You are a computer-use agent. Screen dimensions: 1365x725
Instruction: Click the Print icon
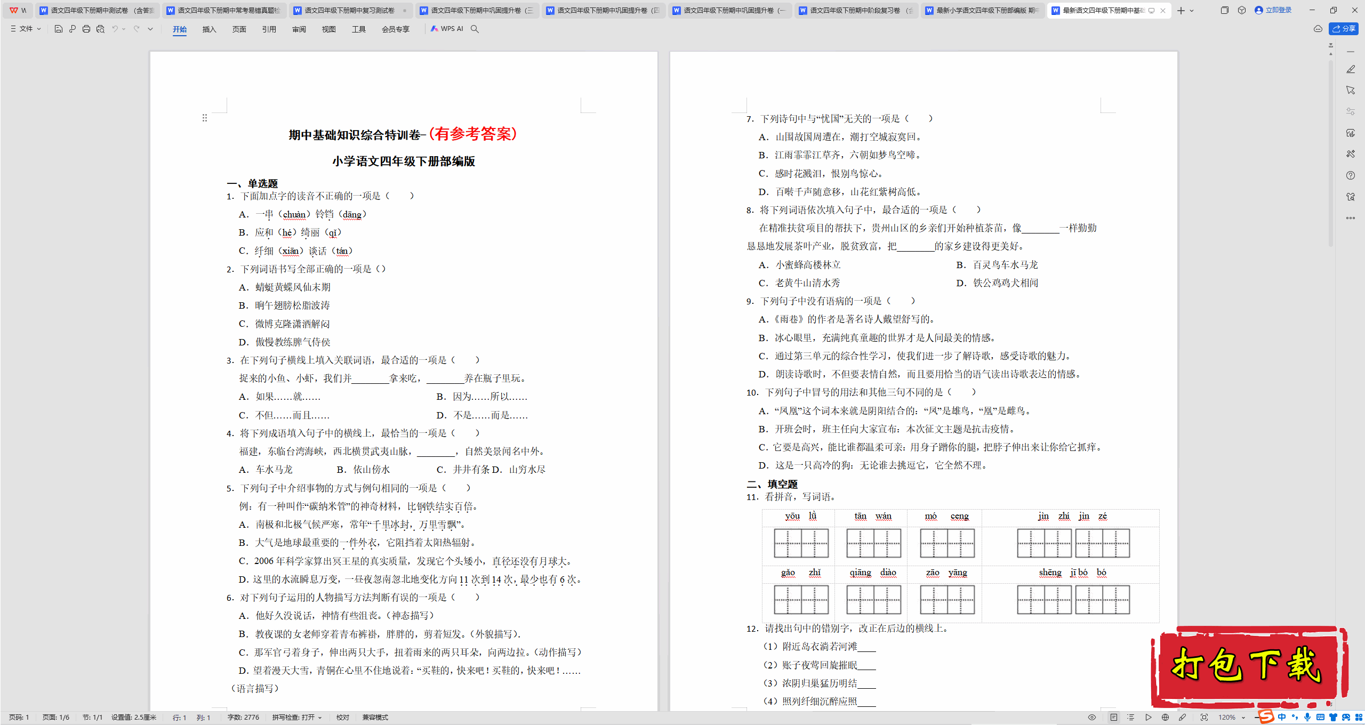pyautogui.click(x=86, y=29)
